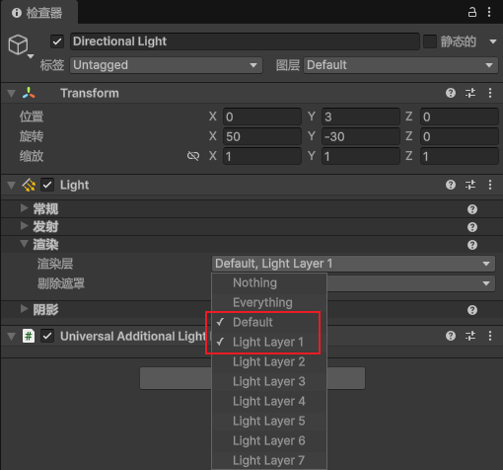Click the Position Z value field

point(460,117)
